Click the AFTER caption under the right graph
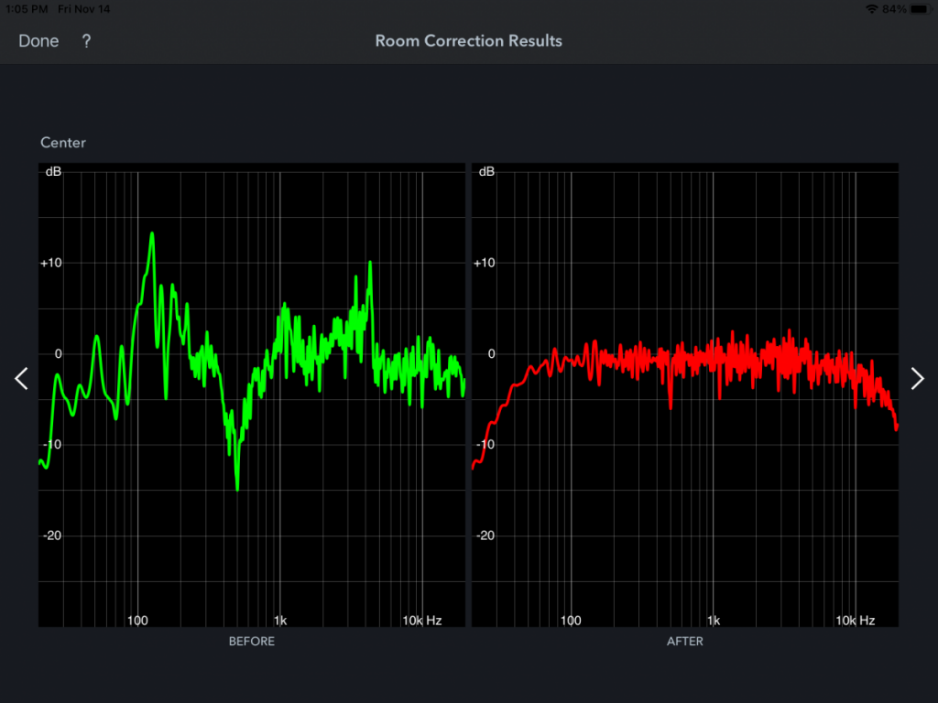The width and height of the screenshot is (938, 703). (x=684, y=642)
